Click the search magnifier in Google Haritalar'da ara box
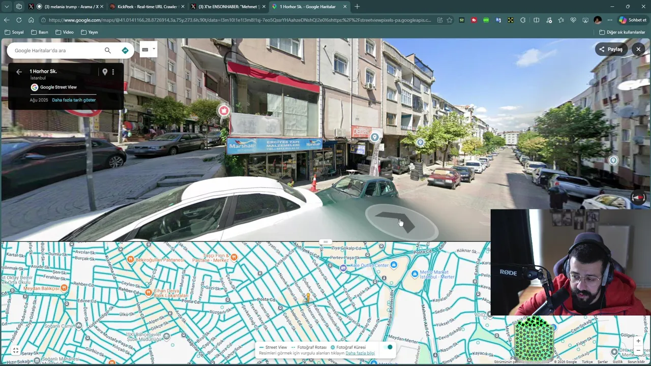Screen dimensions: 651x366 pyautogui.click(x=107, y=50)
